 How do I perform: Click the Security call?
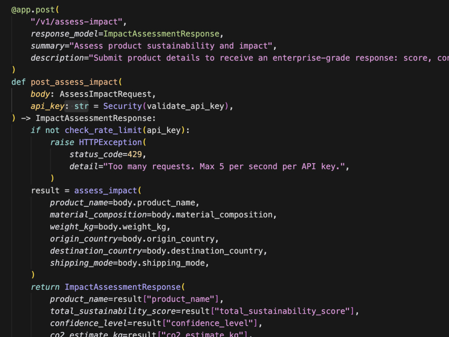[x=123, y=106]
